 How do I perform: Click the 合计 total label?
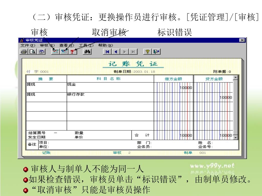(142, 135)
